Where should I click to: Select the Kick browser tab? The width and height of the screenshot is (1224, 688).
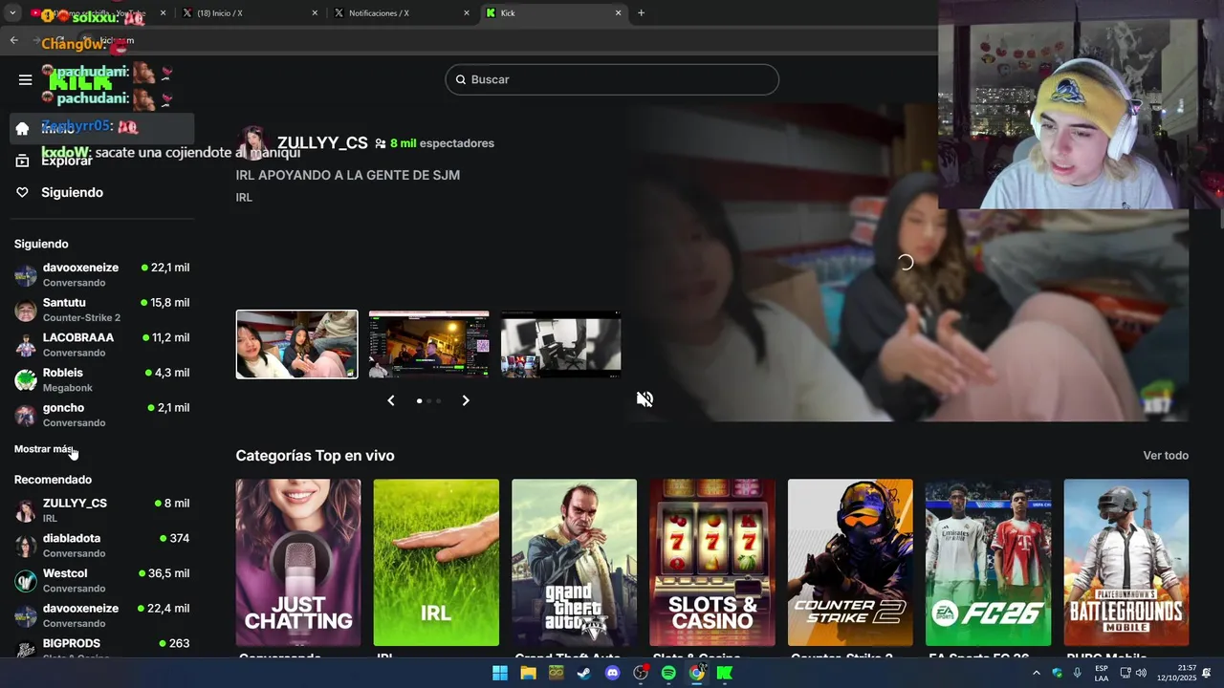pyautogui.click(x=553, y=13)
